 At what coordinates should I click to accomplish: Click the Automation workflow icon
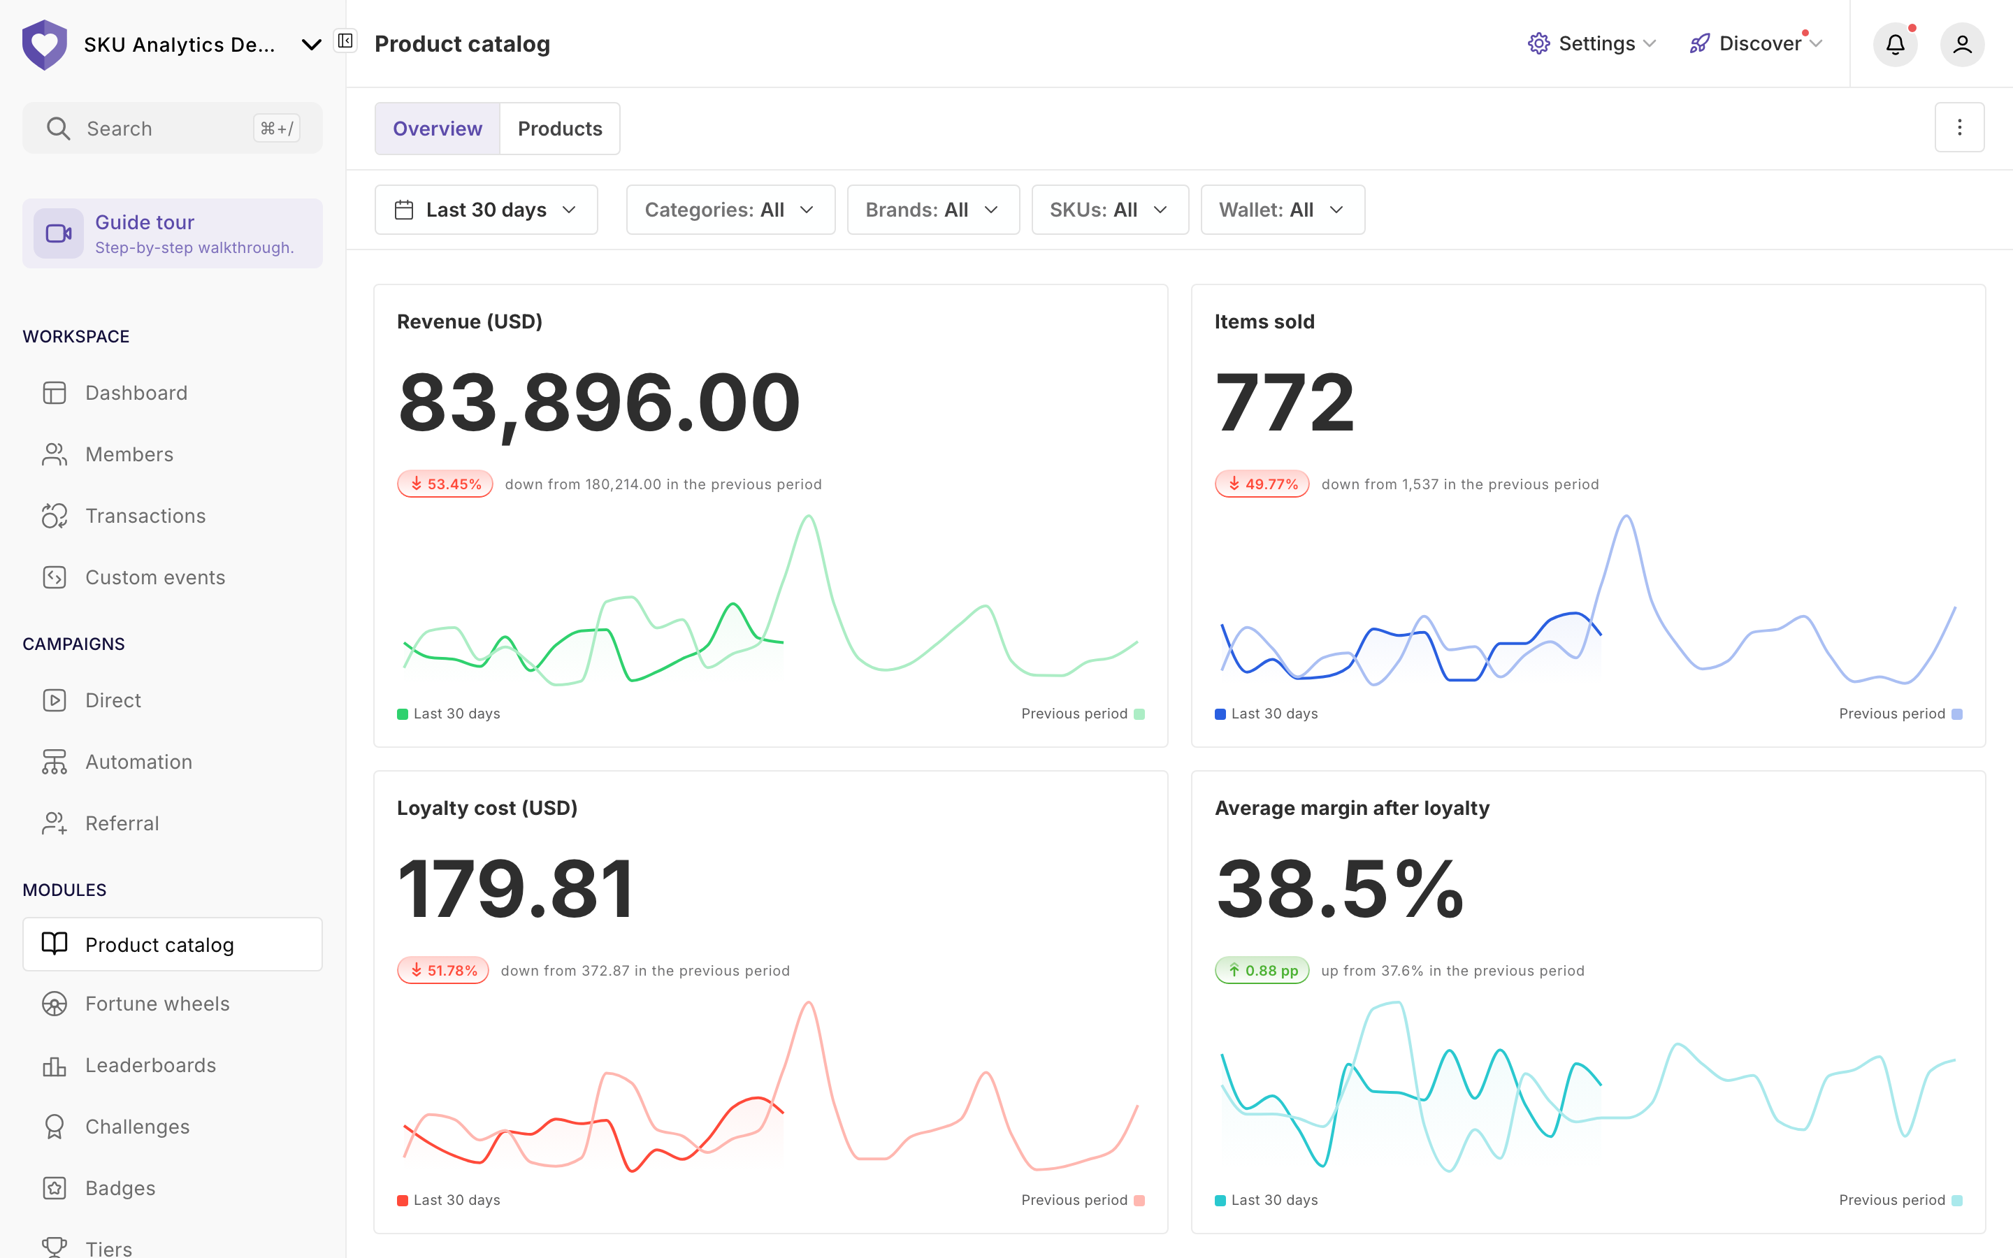(54, 762)
